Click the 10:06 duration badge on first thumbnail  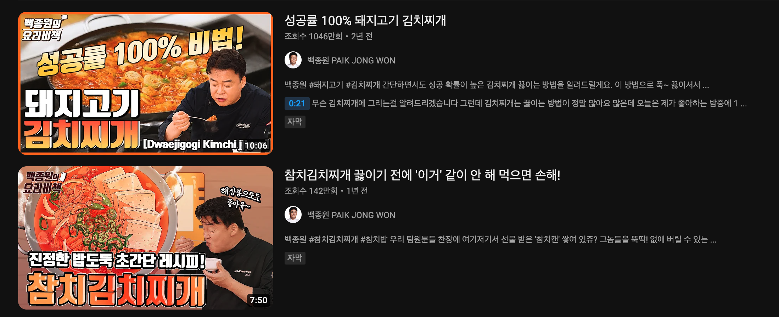(256, 145)
